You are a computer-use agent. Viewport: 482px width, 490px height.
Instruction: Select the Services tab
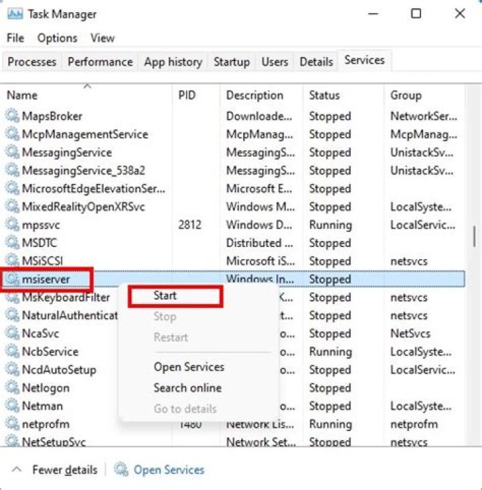364,60
